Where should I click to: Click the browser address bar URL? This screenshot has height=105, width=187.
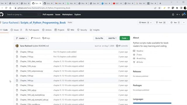44,8
